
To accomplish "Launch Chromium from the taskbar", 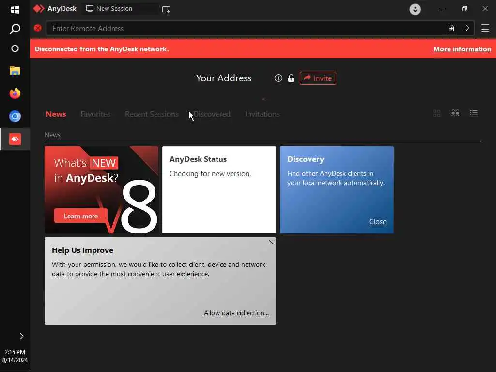I will (x=15, y=116).
